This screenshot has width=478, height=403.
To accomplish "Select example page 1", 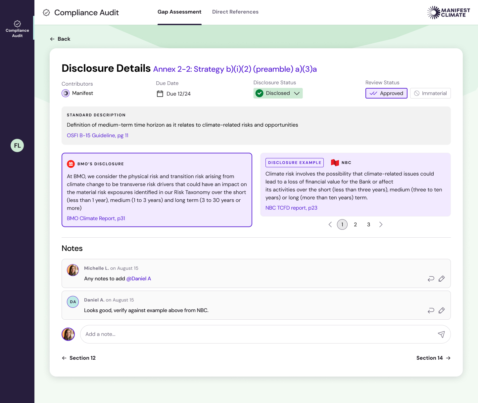I will (342, 224).
